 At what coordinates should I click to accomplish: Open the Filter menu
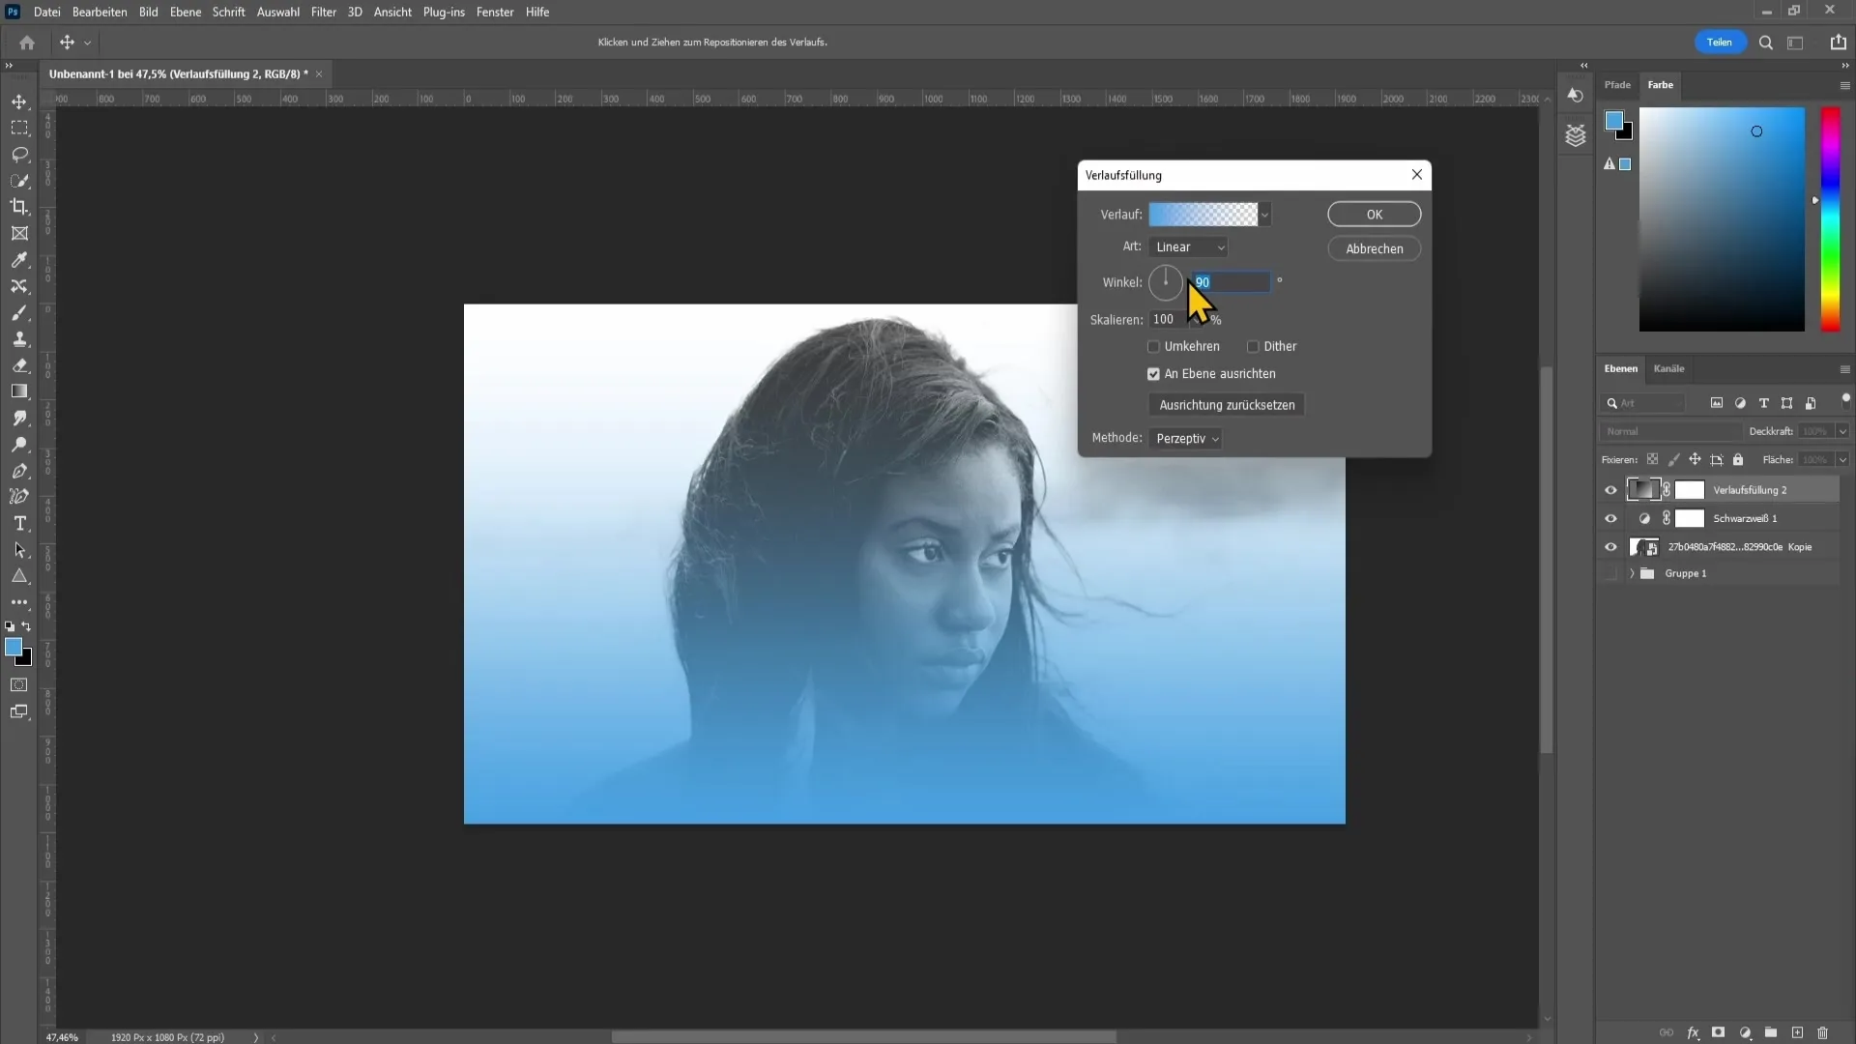point(323,12)
